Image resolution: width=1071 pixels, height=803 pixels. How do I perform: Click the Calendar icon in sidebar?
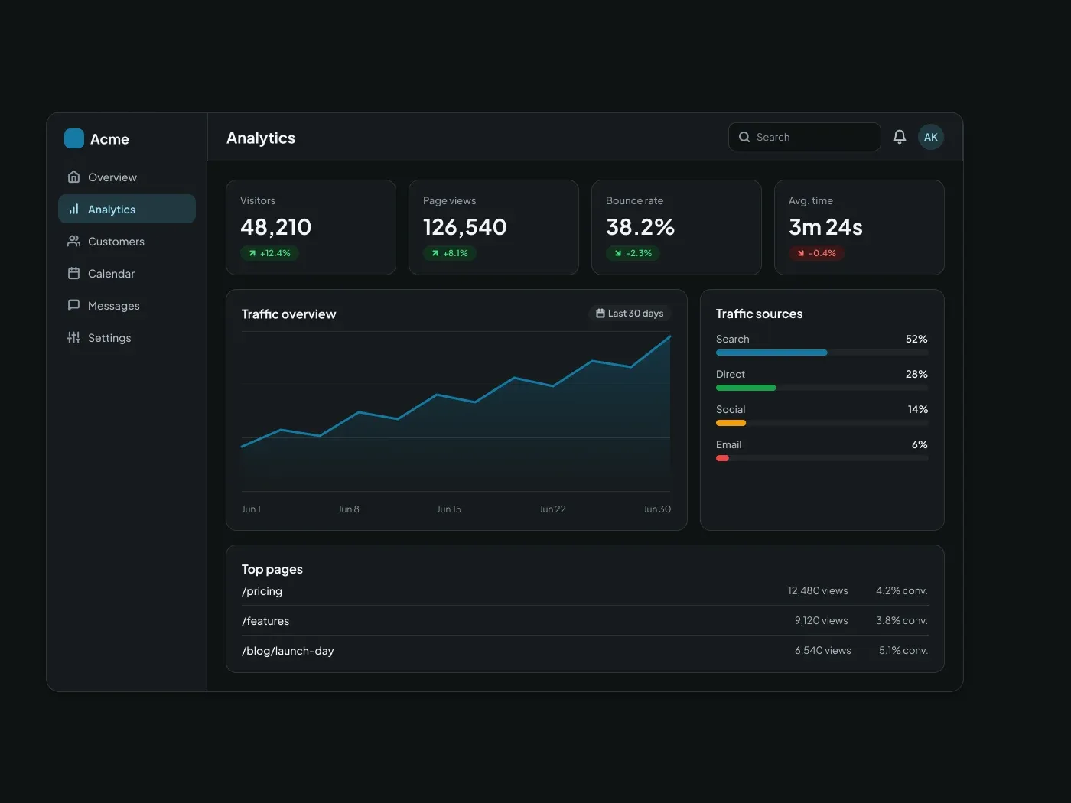[x=73, y=273]
